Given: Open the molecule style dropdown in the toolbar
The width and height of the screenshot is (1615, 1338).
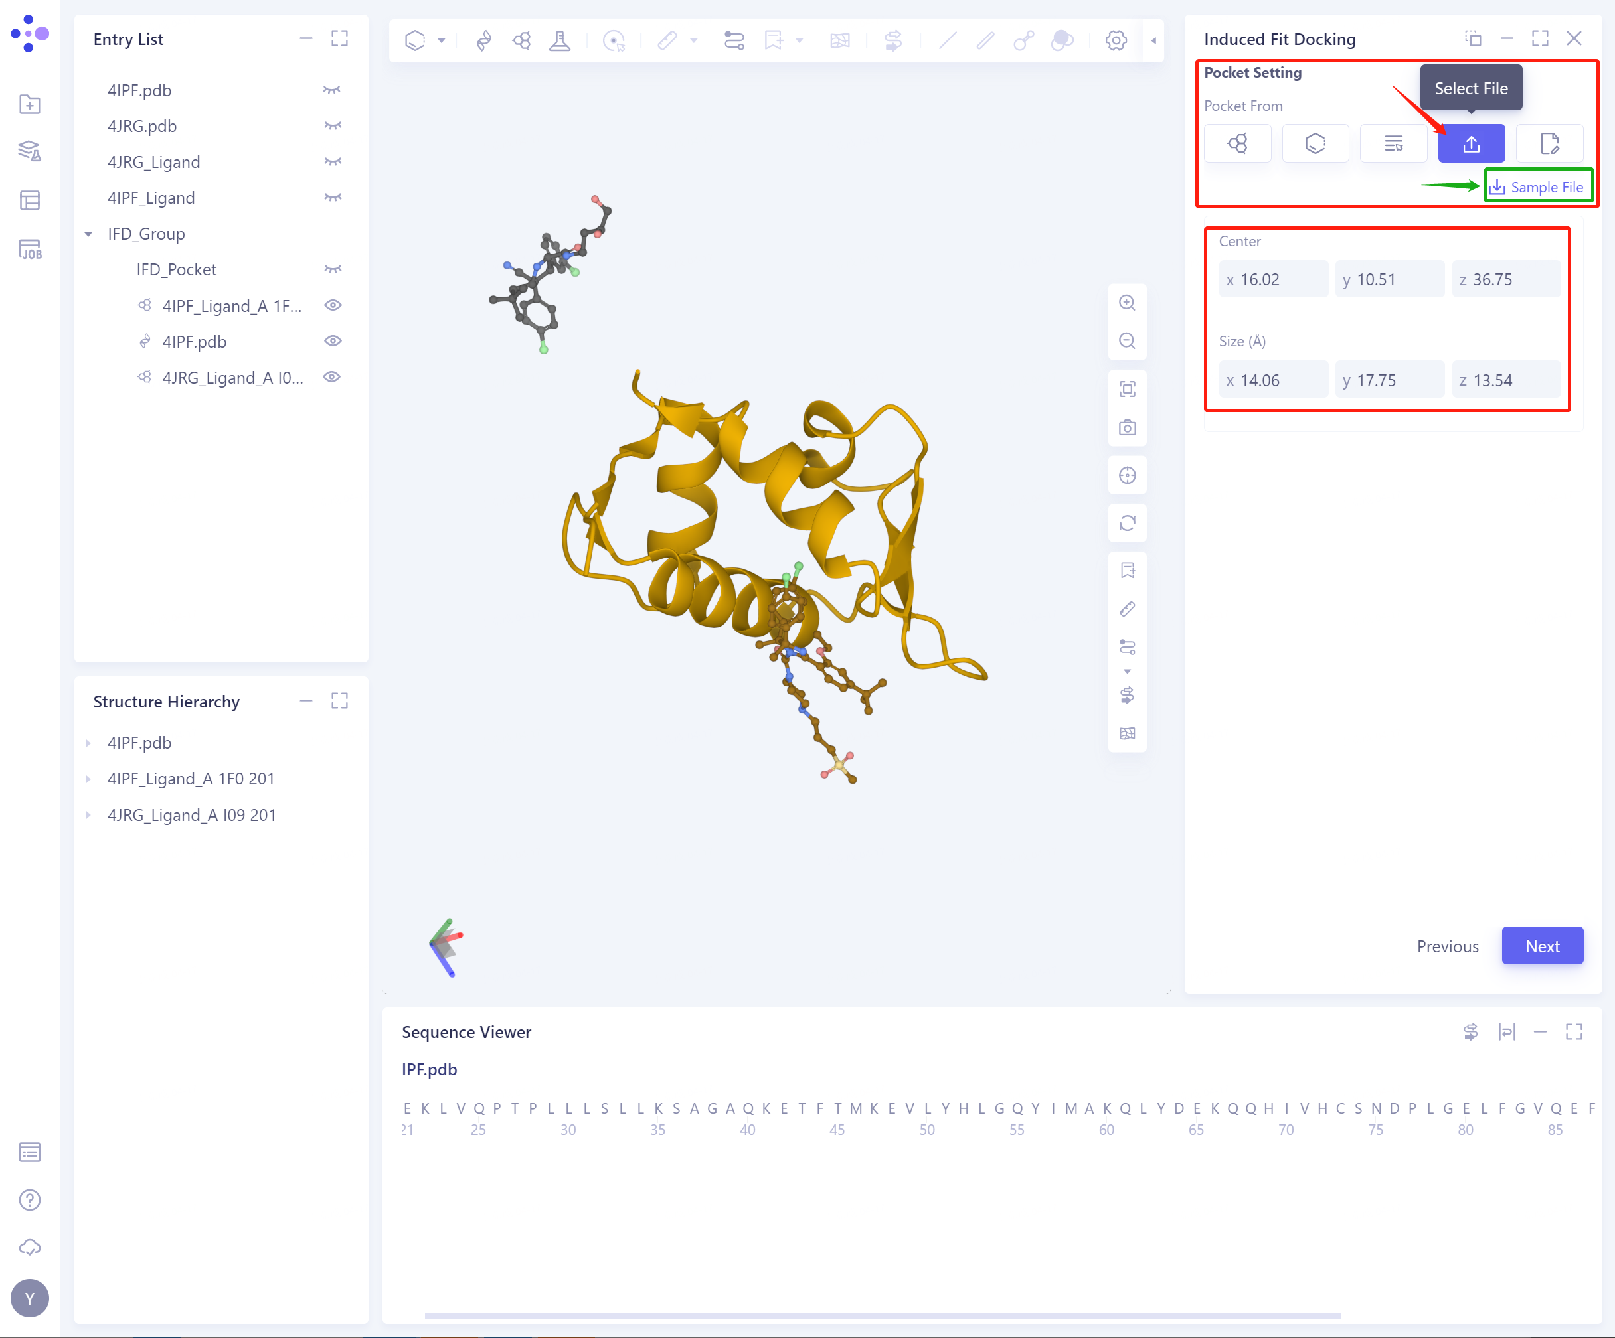Looking at the screenshot, I should [442, 40].
